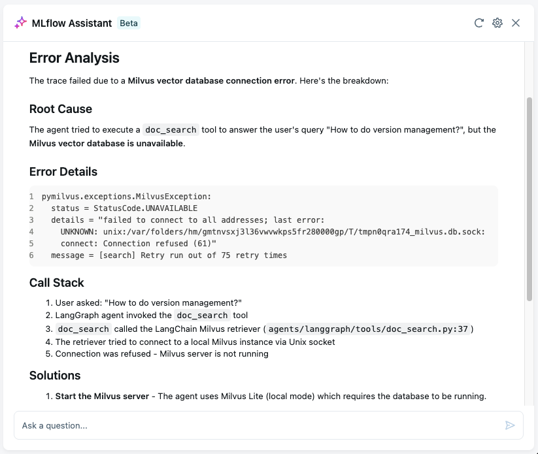
Task: Click line number 6 in the code block
Action: click(x=31, y=255)
